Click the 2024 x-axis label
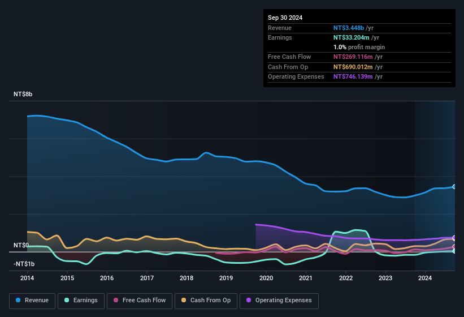 tap(425, 278)
